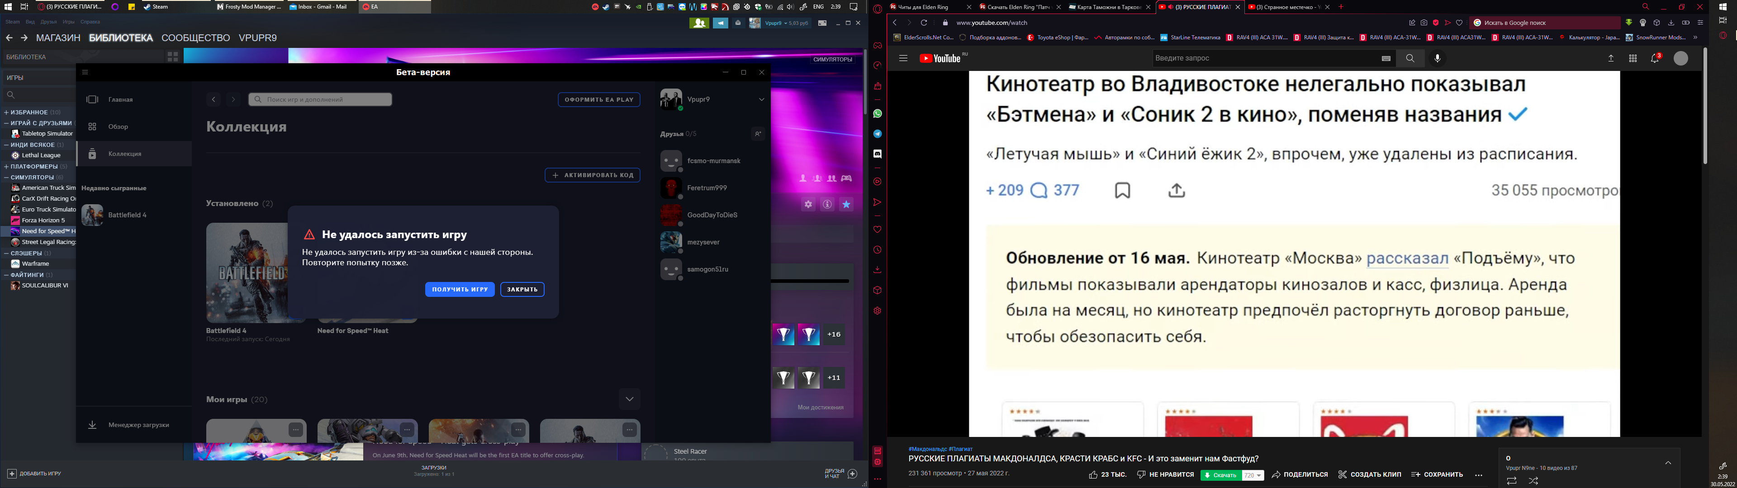Go back in EA app navigation
Image resolution: width=1737 pixels, height=488 pixels.
tap(214, 100)
